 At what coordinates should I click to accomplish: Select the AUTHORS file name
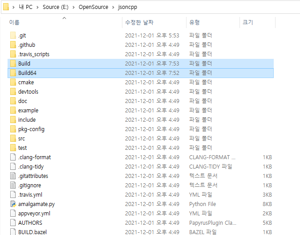point(30,223)
